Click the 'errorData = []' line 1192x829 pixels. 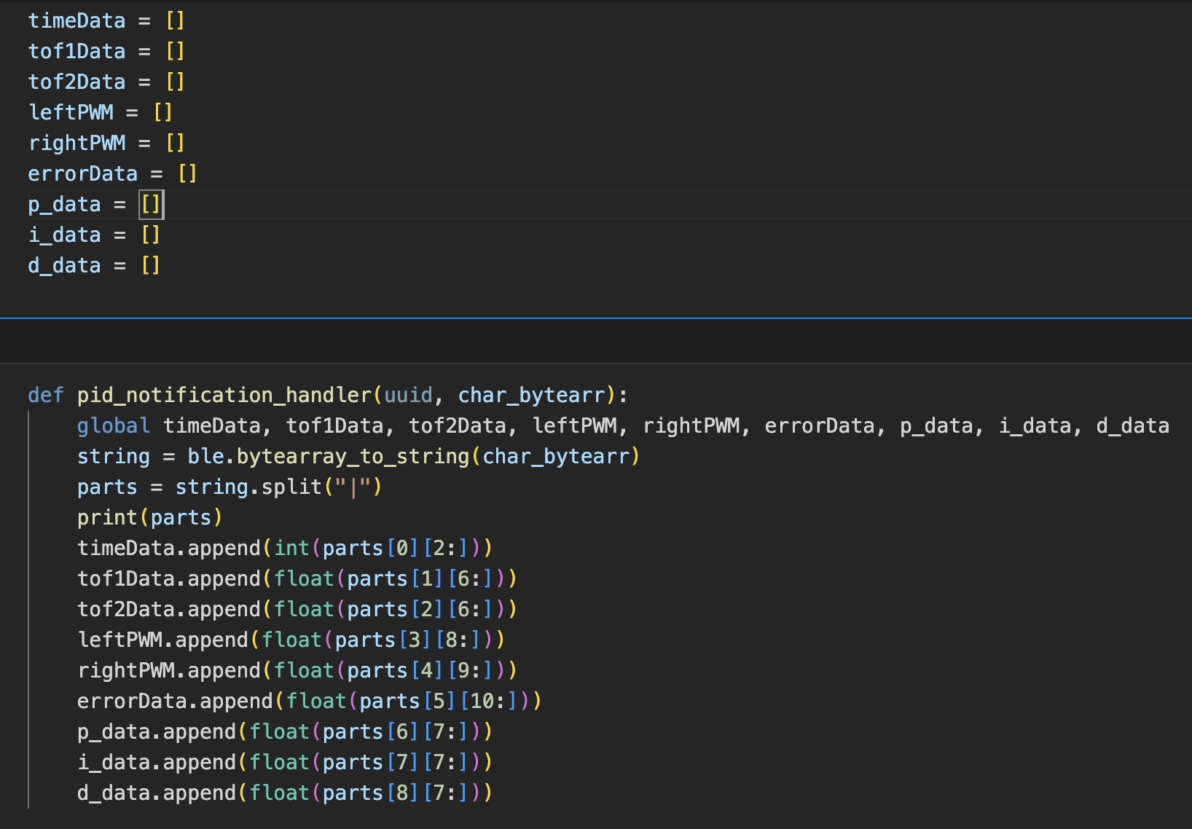tap(113, 173)
